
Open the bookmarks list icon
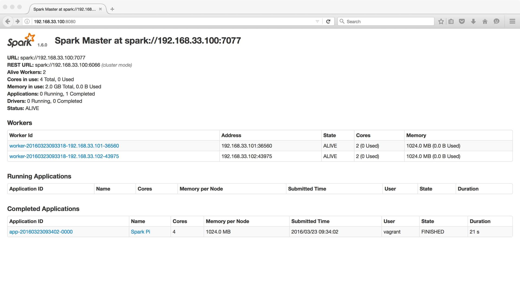click(x=451, y=21)
